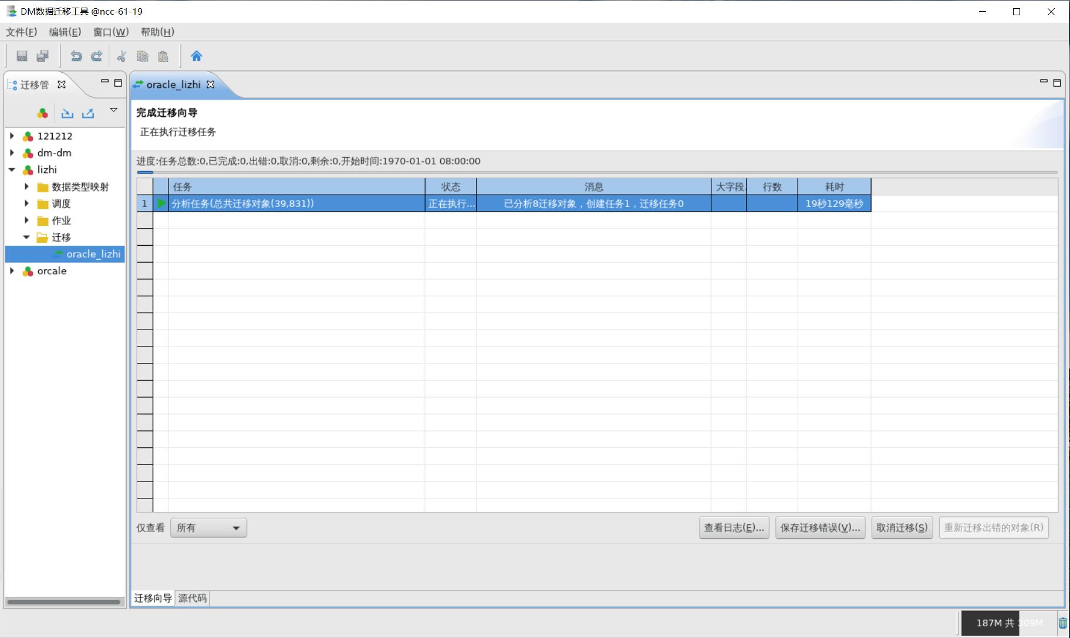Viewport: 1070px width, 638px height.
Task: Click the left panel horizontal scrollbar
Action: (64, 602)
